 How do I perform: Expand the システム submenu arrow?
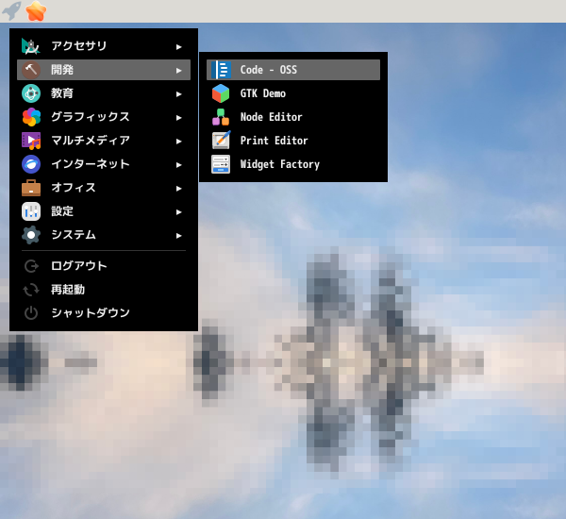click(x=178, y=236)
